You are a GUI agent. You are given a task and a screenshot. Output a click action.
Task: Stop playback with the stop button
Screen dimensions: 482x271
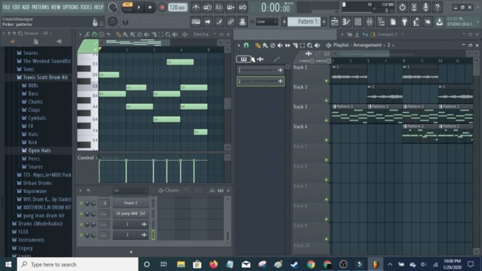[150, 7]
